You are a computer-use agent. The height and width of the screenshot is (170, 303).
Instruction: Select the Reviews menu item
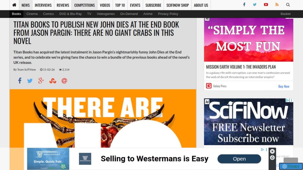[x=63, y=5]
